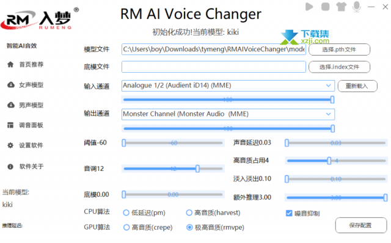
Task: Click the empty 底模文件 input field
Action: click(x=214, y=67)
